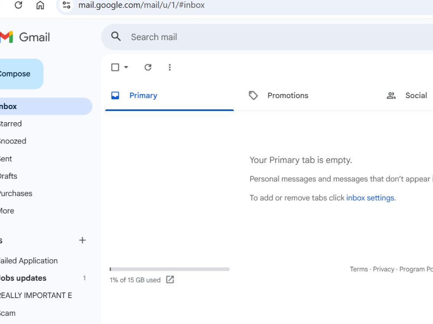Open the Terms link
The image size is (433, 324).
(x=359, y=269)
